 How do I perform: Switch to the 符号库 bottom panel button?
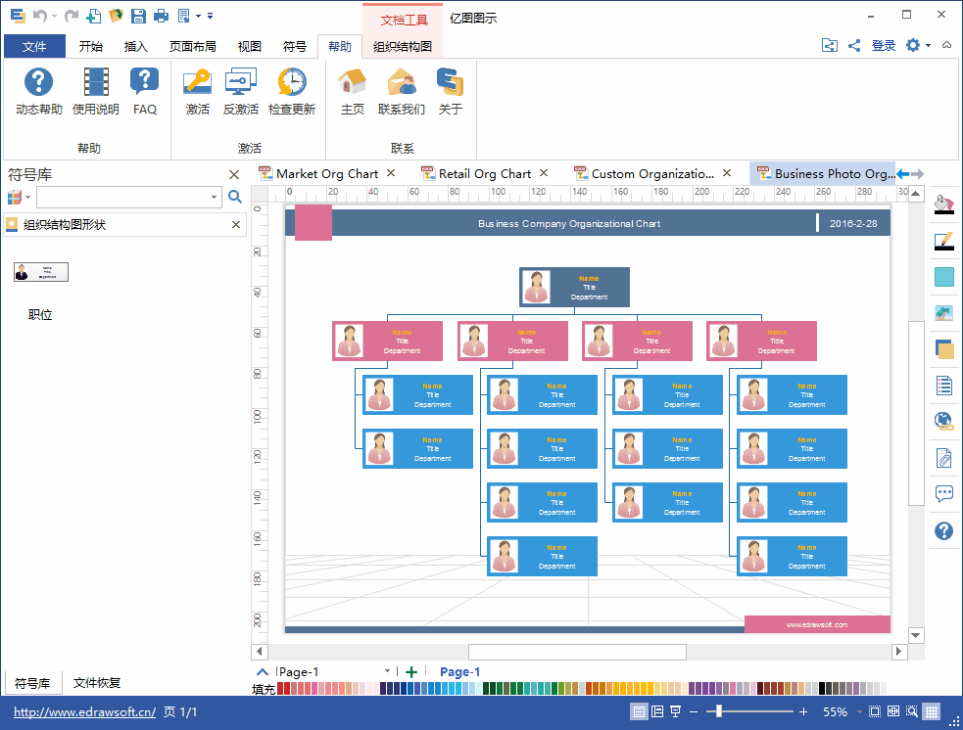(32, 683)
